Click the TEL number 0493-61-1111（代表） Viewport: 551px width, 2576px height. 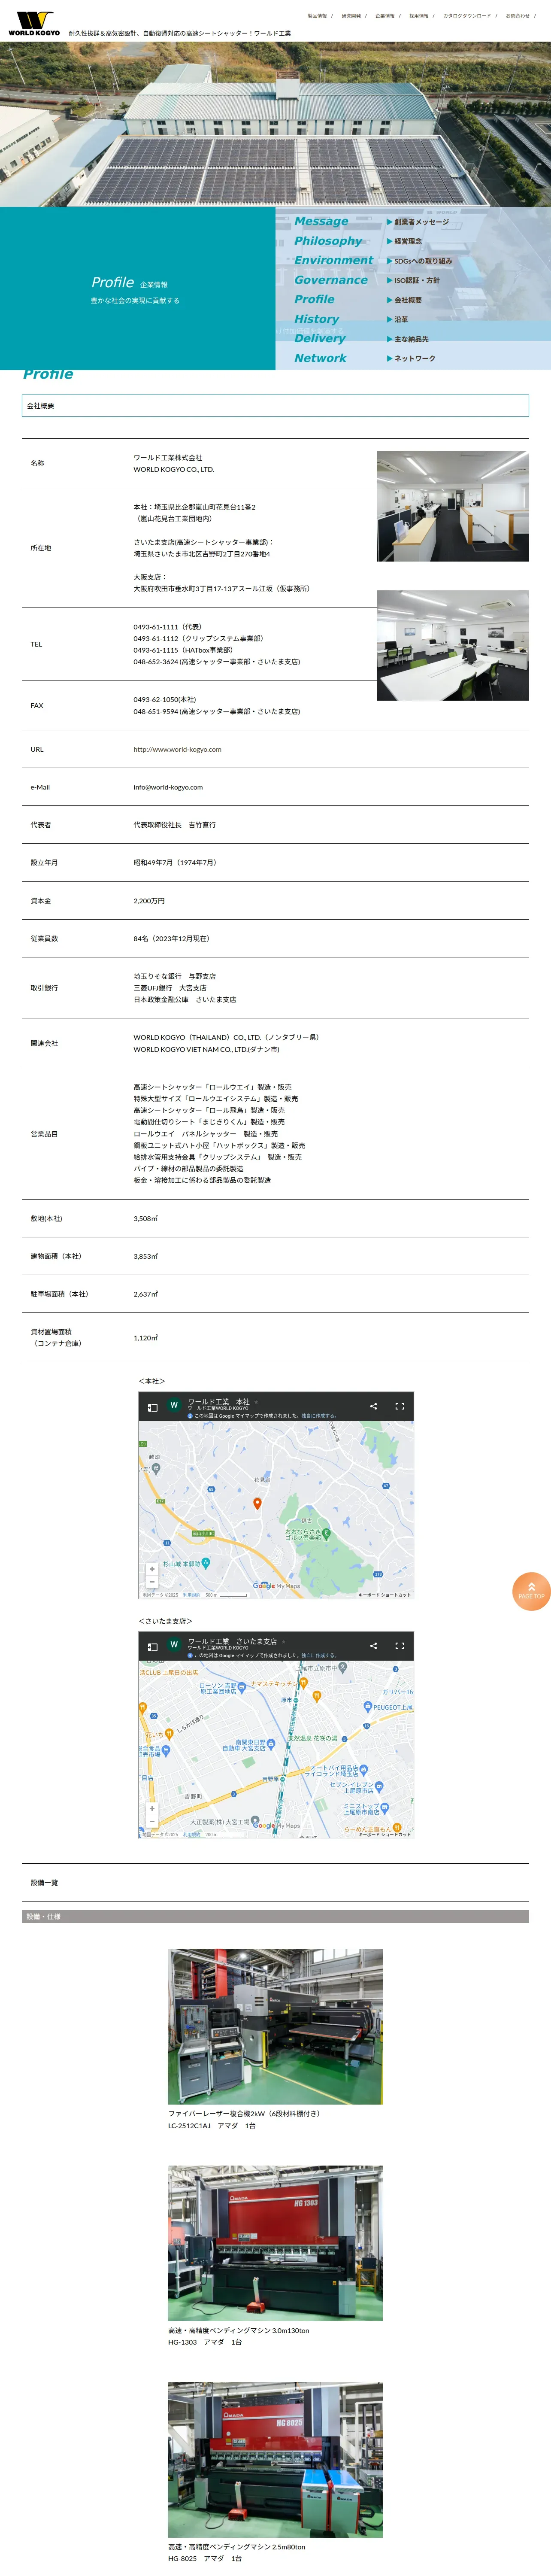tap(167, 627)
